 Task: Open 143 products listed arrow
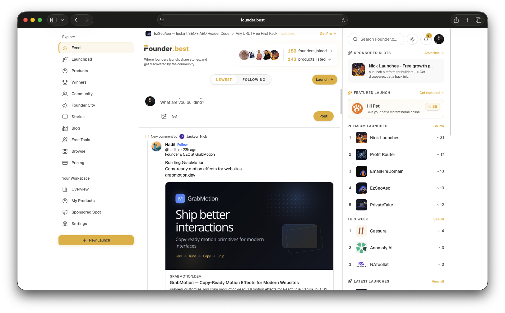(330, 59)
